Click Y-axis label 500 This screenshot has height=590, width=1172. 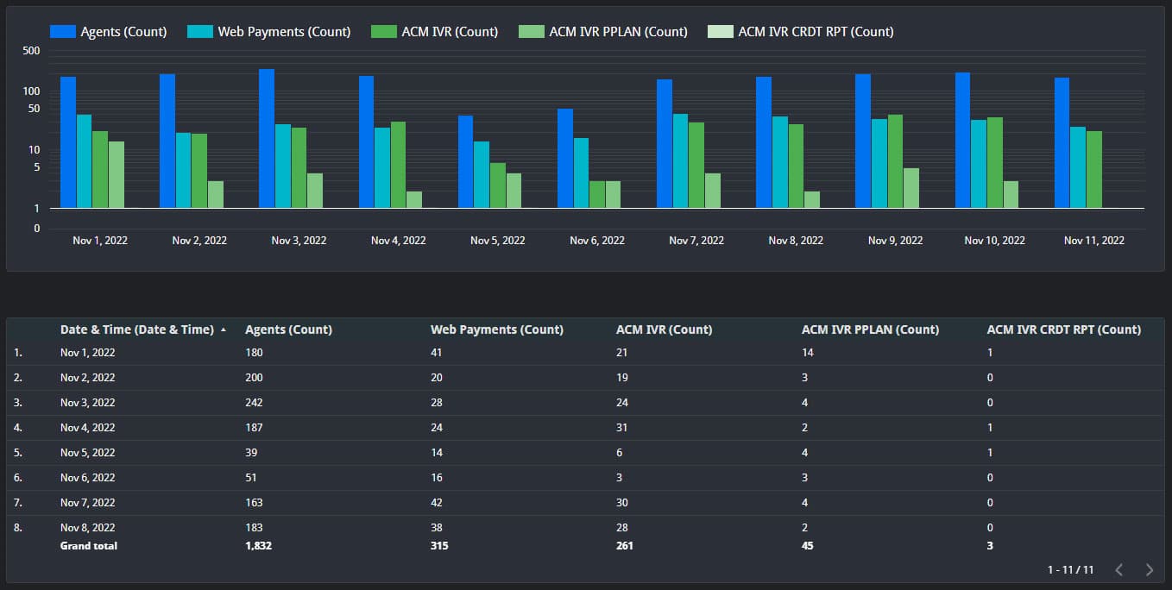click(31, 51)
